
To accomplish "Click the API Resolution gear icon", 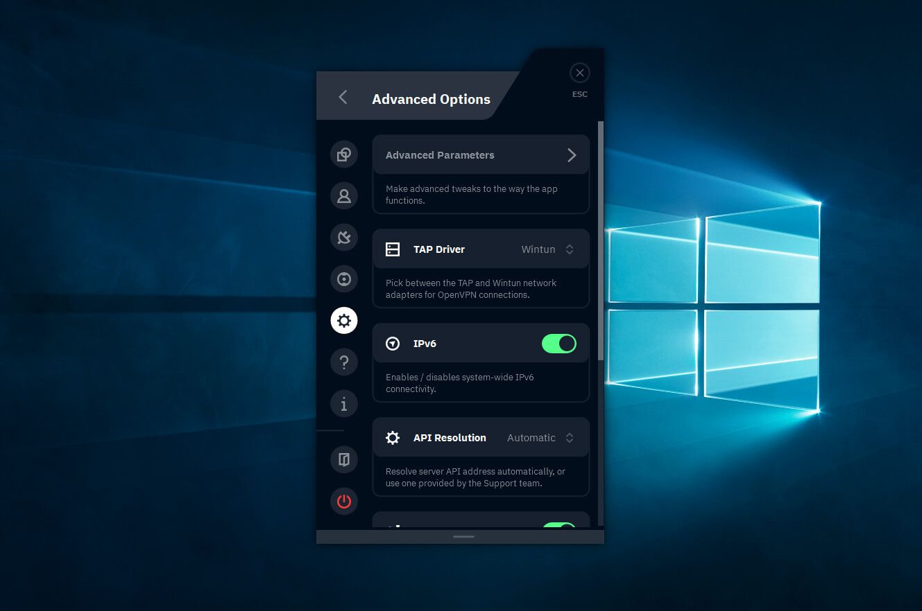I will pyautogui.click(x=393, y=438).
